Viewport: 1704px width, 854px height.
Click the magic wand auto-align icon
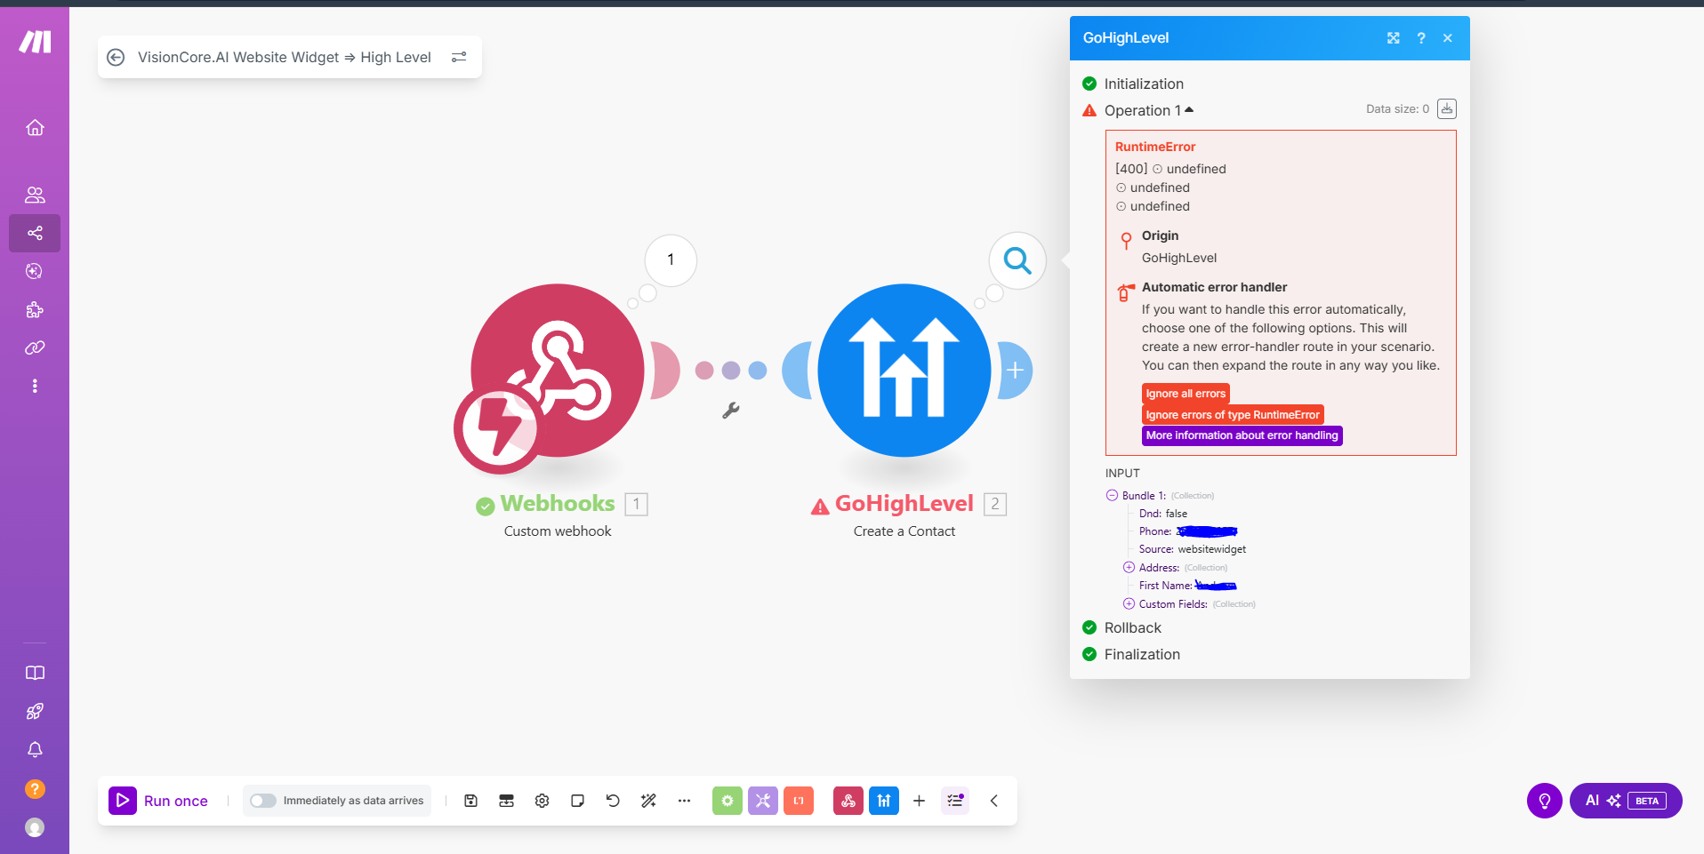(648, 801)
